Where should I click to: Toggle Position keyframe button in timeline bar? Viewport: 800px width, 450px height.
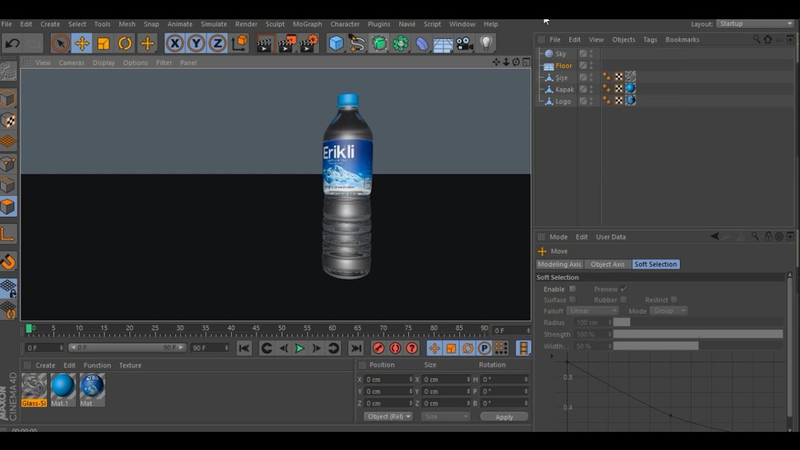coord(434,348)
